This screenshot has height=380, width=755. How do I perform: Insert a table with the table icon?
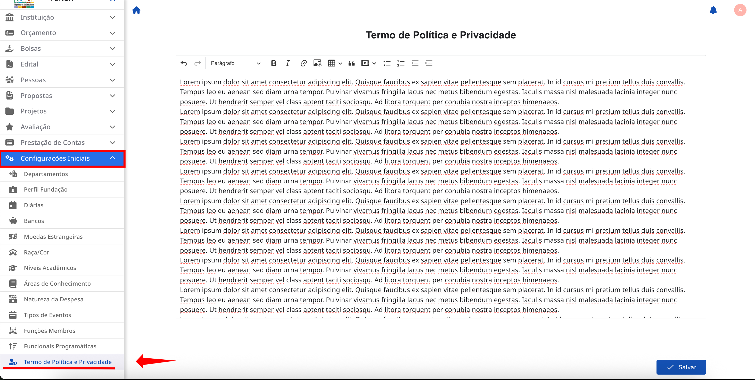tap(332, 63)
